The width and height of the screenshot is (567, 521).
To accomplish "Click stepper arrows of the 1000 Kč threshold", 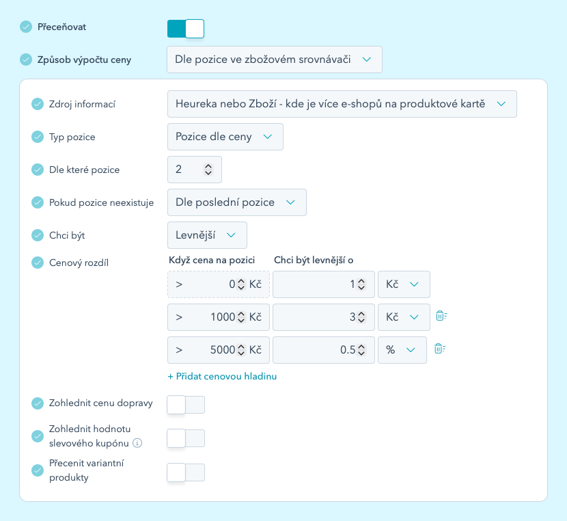I will (241, 317).
